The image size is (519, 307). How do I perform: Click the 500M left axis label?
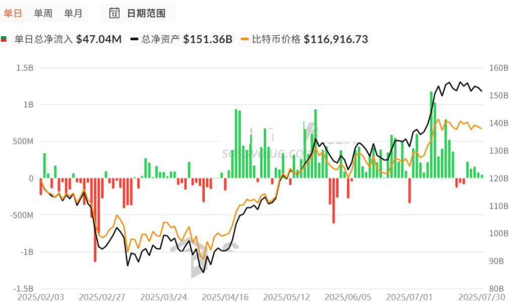tap(23, 141)
